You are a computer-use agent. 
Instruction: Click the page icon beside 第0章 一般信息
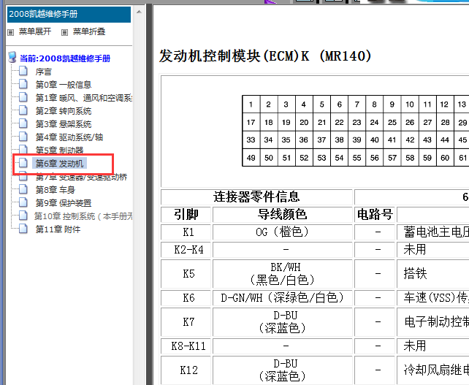point(23,84)
